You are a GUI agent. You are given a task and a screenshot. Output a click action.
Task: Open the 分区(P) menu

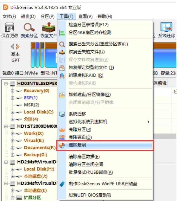47,16
